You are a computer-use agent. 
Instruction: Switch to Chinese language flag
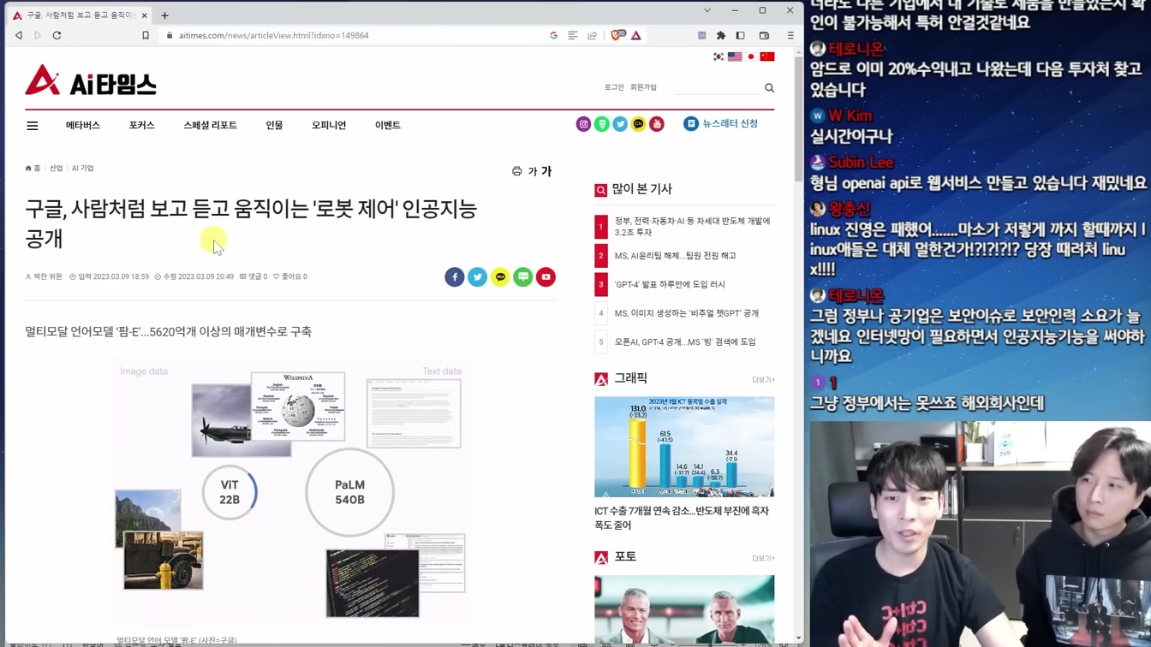point(767,57)
